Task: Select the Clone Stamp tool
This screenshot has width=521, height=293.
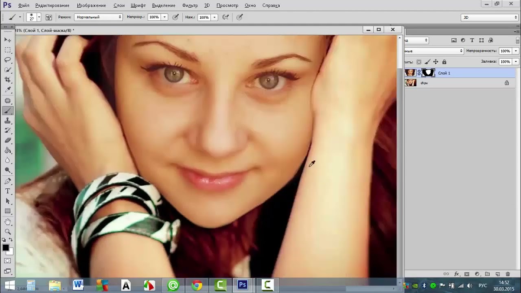Action: pos(8,121)
